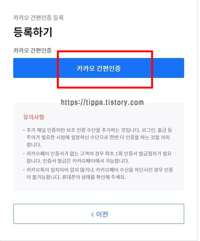Viewport: 200px width, 241px height.
Task: Click the notice line starting 카카오톡이 설치되어 있지
Action: (100, 170)
